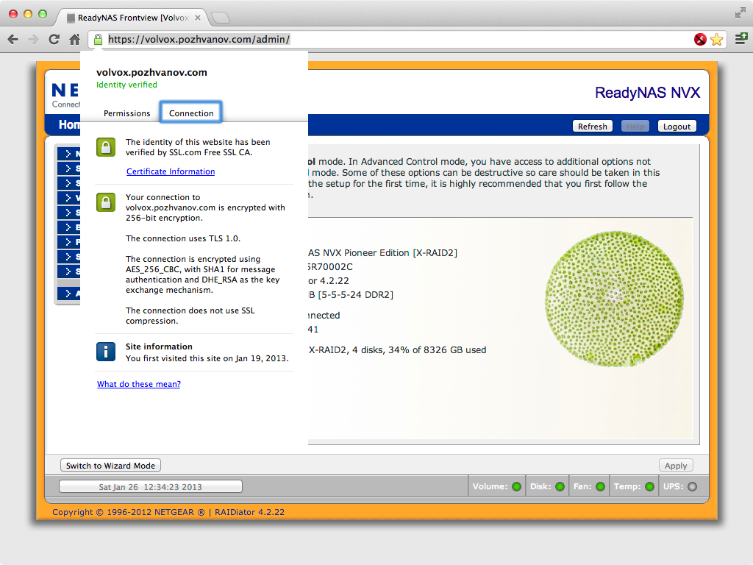Click the 'You first visited this site' text
This screenshot has width=753, height=565.
pos(207,358)
